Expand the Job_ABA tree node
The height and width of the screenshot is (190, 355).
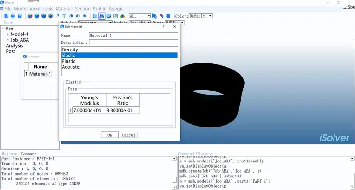pyautogui.click(x=7, y=40)
